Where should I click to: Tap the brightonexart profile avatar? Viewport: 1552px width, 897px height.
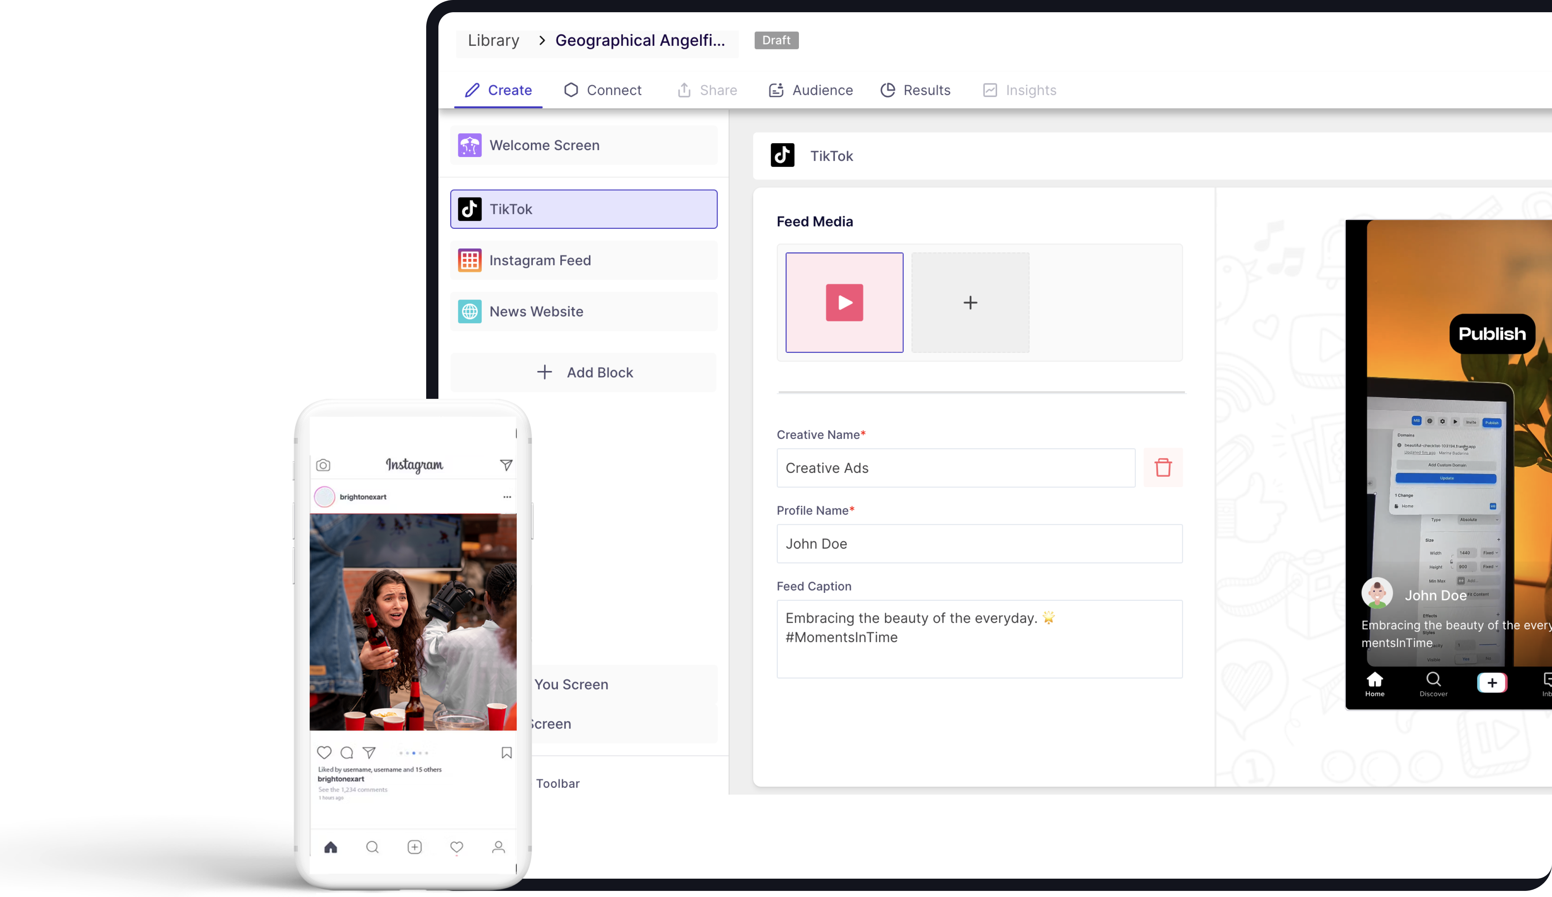pyautogui.click(x=325, y=497)
